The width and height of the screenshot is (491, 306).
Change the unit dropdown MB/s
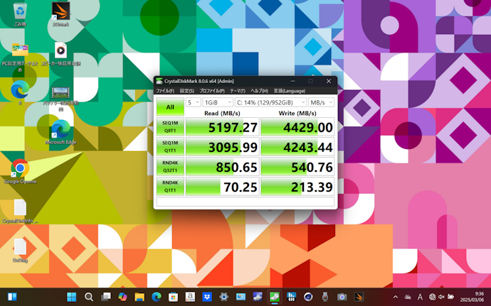tap(321, 102)
